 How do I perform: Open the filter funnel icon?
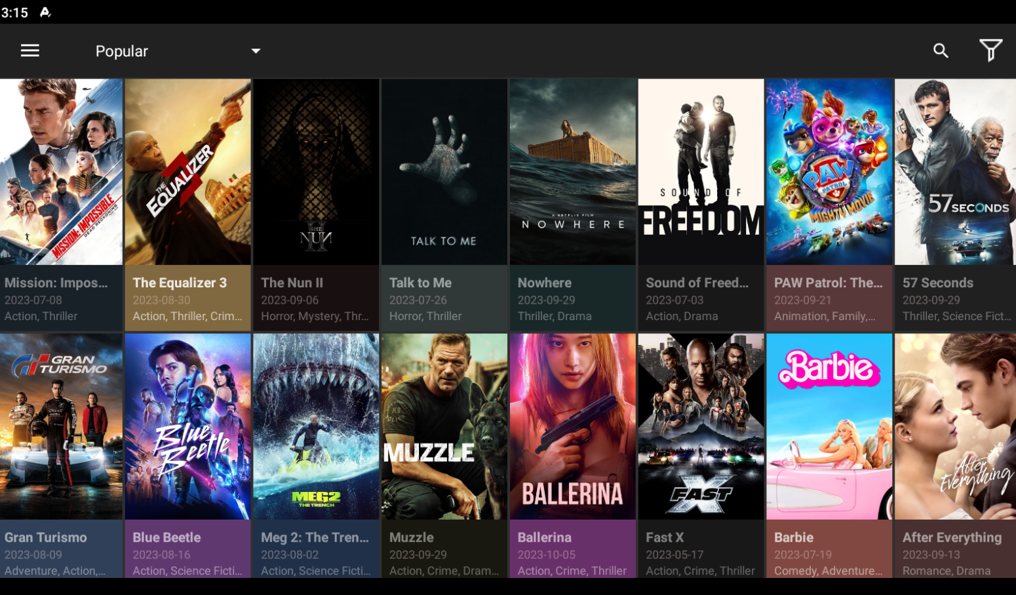coord(990,50)
